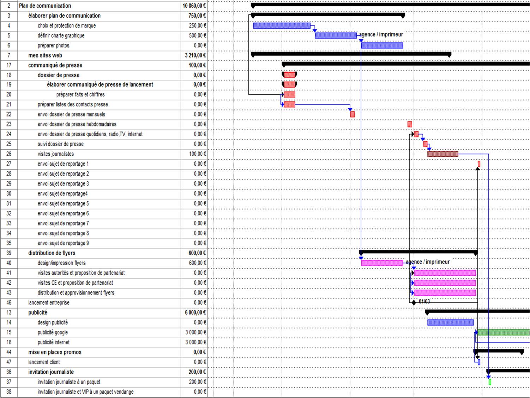The image size is (530, 398).
Task: Click 'communiqué de presse' summary task name
Action: click(55, 65)
